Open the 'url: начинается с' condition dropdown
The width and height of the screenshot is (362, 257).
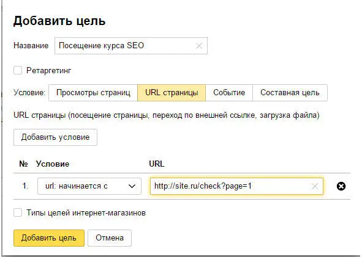click(x=89, y=186)
